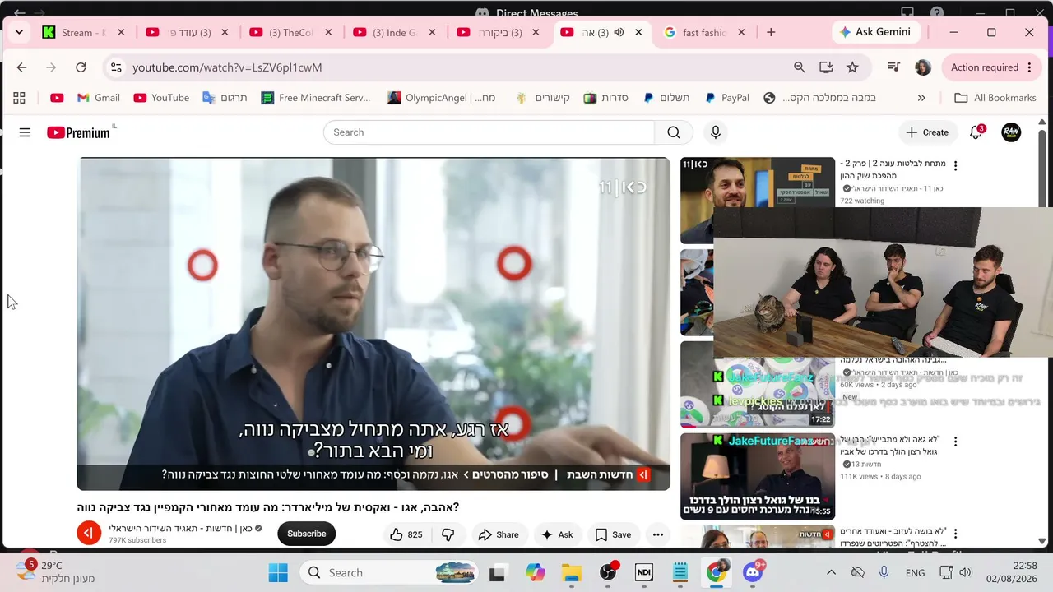1053x592 pixels.
Task: Open Chrome media controls icon
Action: point(893,67)
